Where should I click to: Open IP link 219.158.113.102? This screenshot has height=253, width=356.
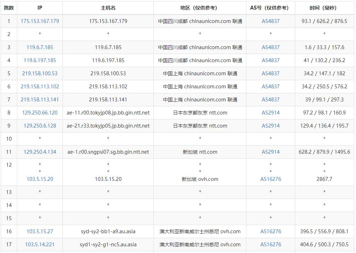pos(40,87)
